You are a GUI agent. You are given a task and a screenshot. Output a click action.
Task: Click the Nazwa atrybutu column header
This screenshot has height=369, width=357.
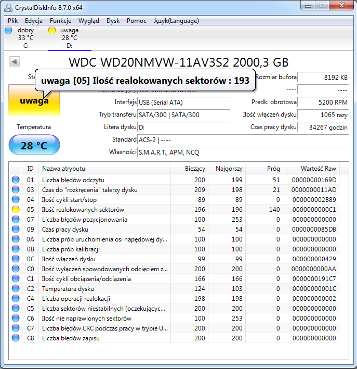(104, 169)
